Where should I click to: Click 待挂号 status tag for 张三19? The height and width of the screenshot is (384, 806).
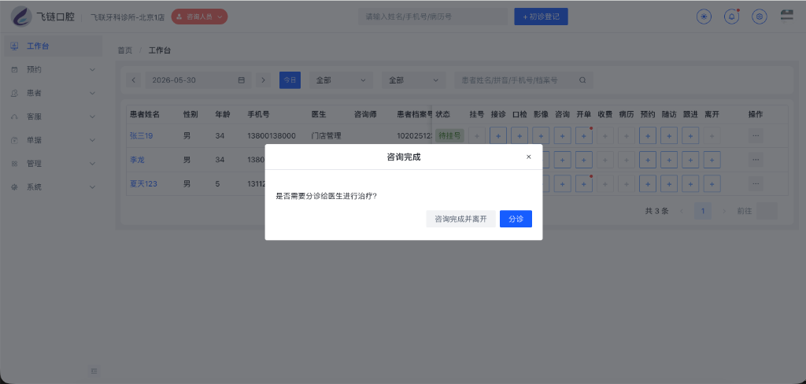(449, 135)
